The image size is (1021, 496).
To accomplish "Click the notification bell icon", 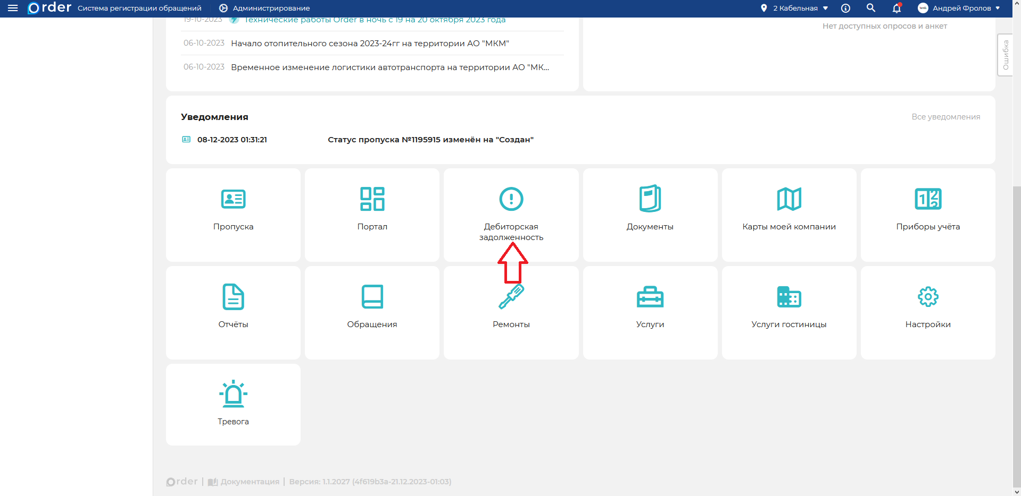I will pyautogui.click(x=897, y=8).
